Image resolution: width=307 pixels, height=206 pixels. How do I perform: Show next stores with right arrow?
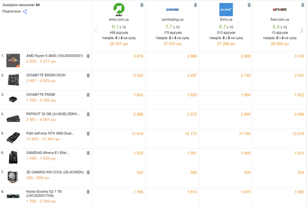click(302, 30)
